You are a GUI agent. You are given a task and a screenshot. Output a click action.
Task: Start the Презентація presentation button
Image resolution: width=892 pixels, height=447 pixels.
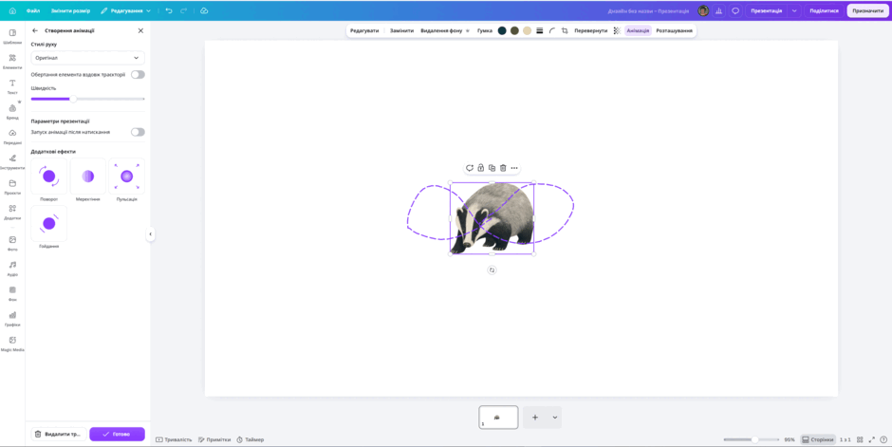[x=767, y=10]
